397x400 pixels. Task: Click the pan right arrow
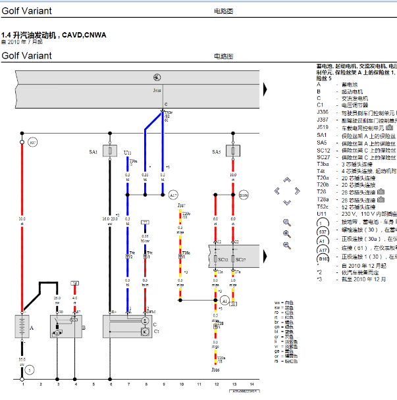pyautogui.click(x=297, y=191)
